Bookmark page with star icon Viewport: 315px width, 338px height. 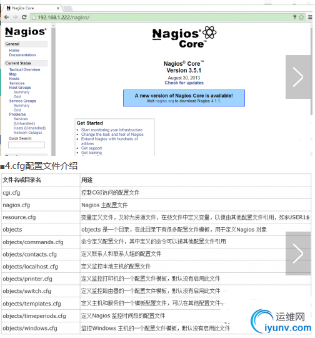(x=302, y=17)
